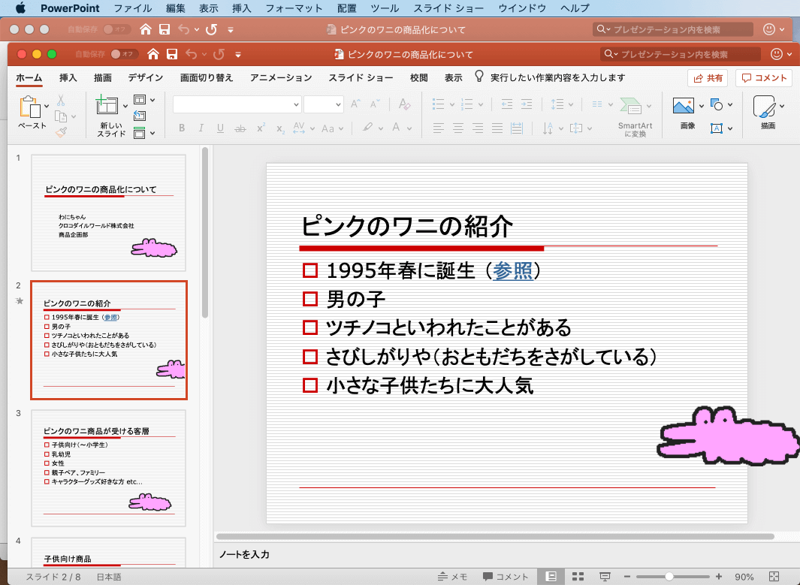Start the slideshow from status bar icon
Viewport: 800px width, 585px height.
[x=605, y=577]
